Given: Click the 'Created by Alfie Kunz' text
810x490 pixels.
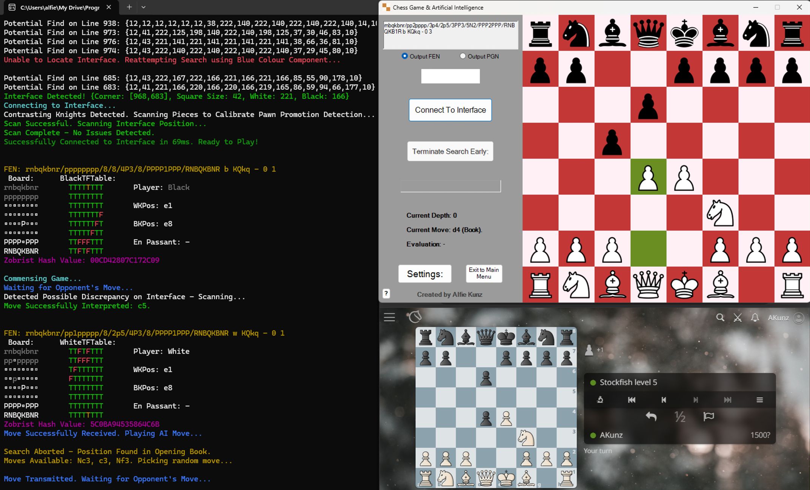Looking at the screenshot, I should 449,295.
